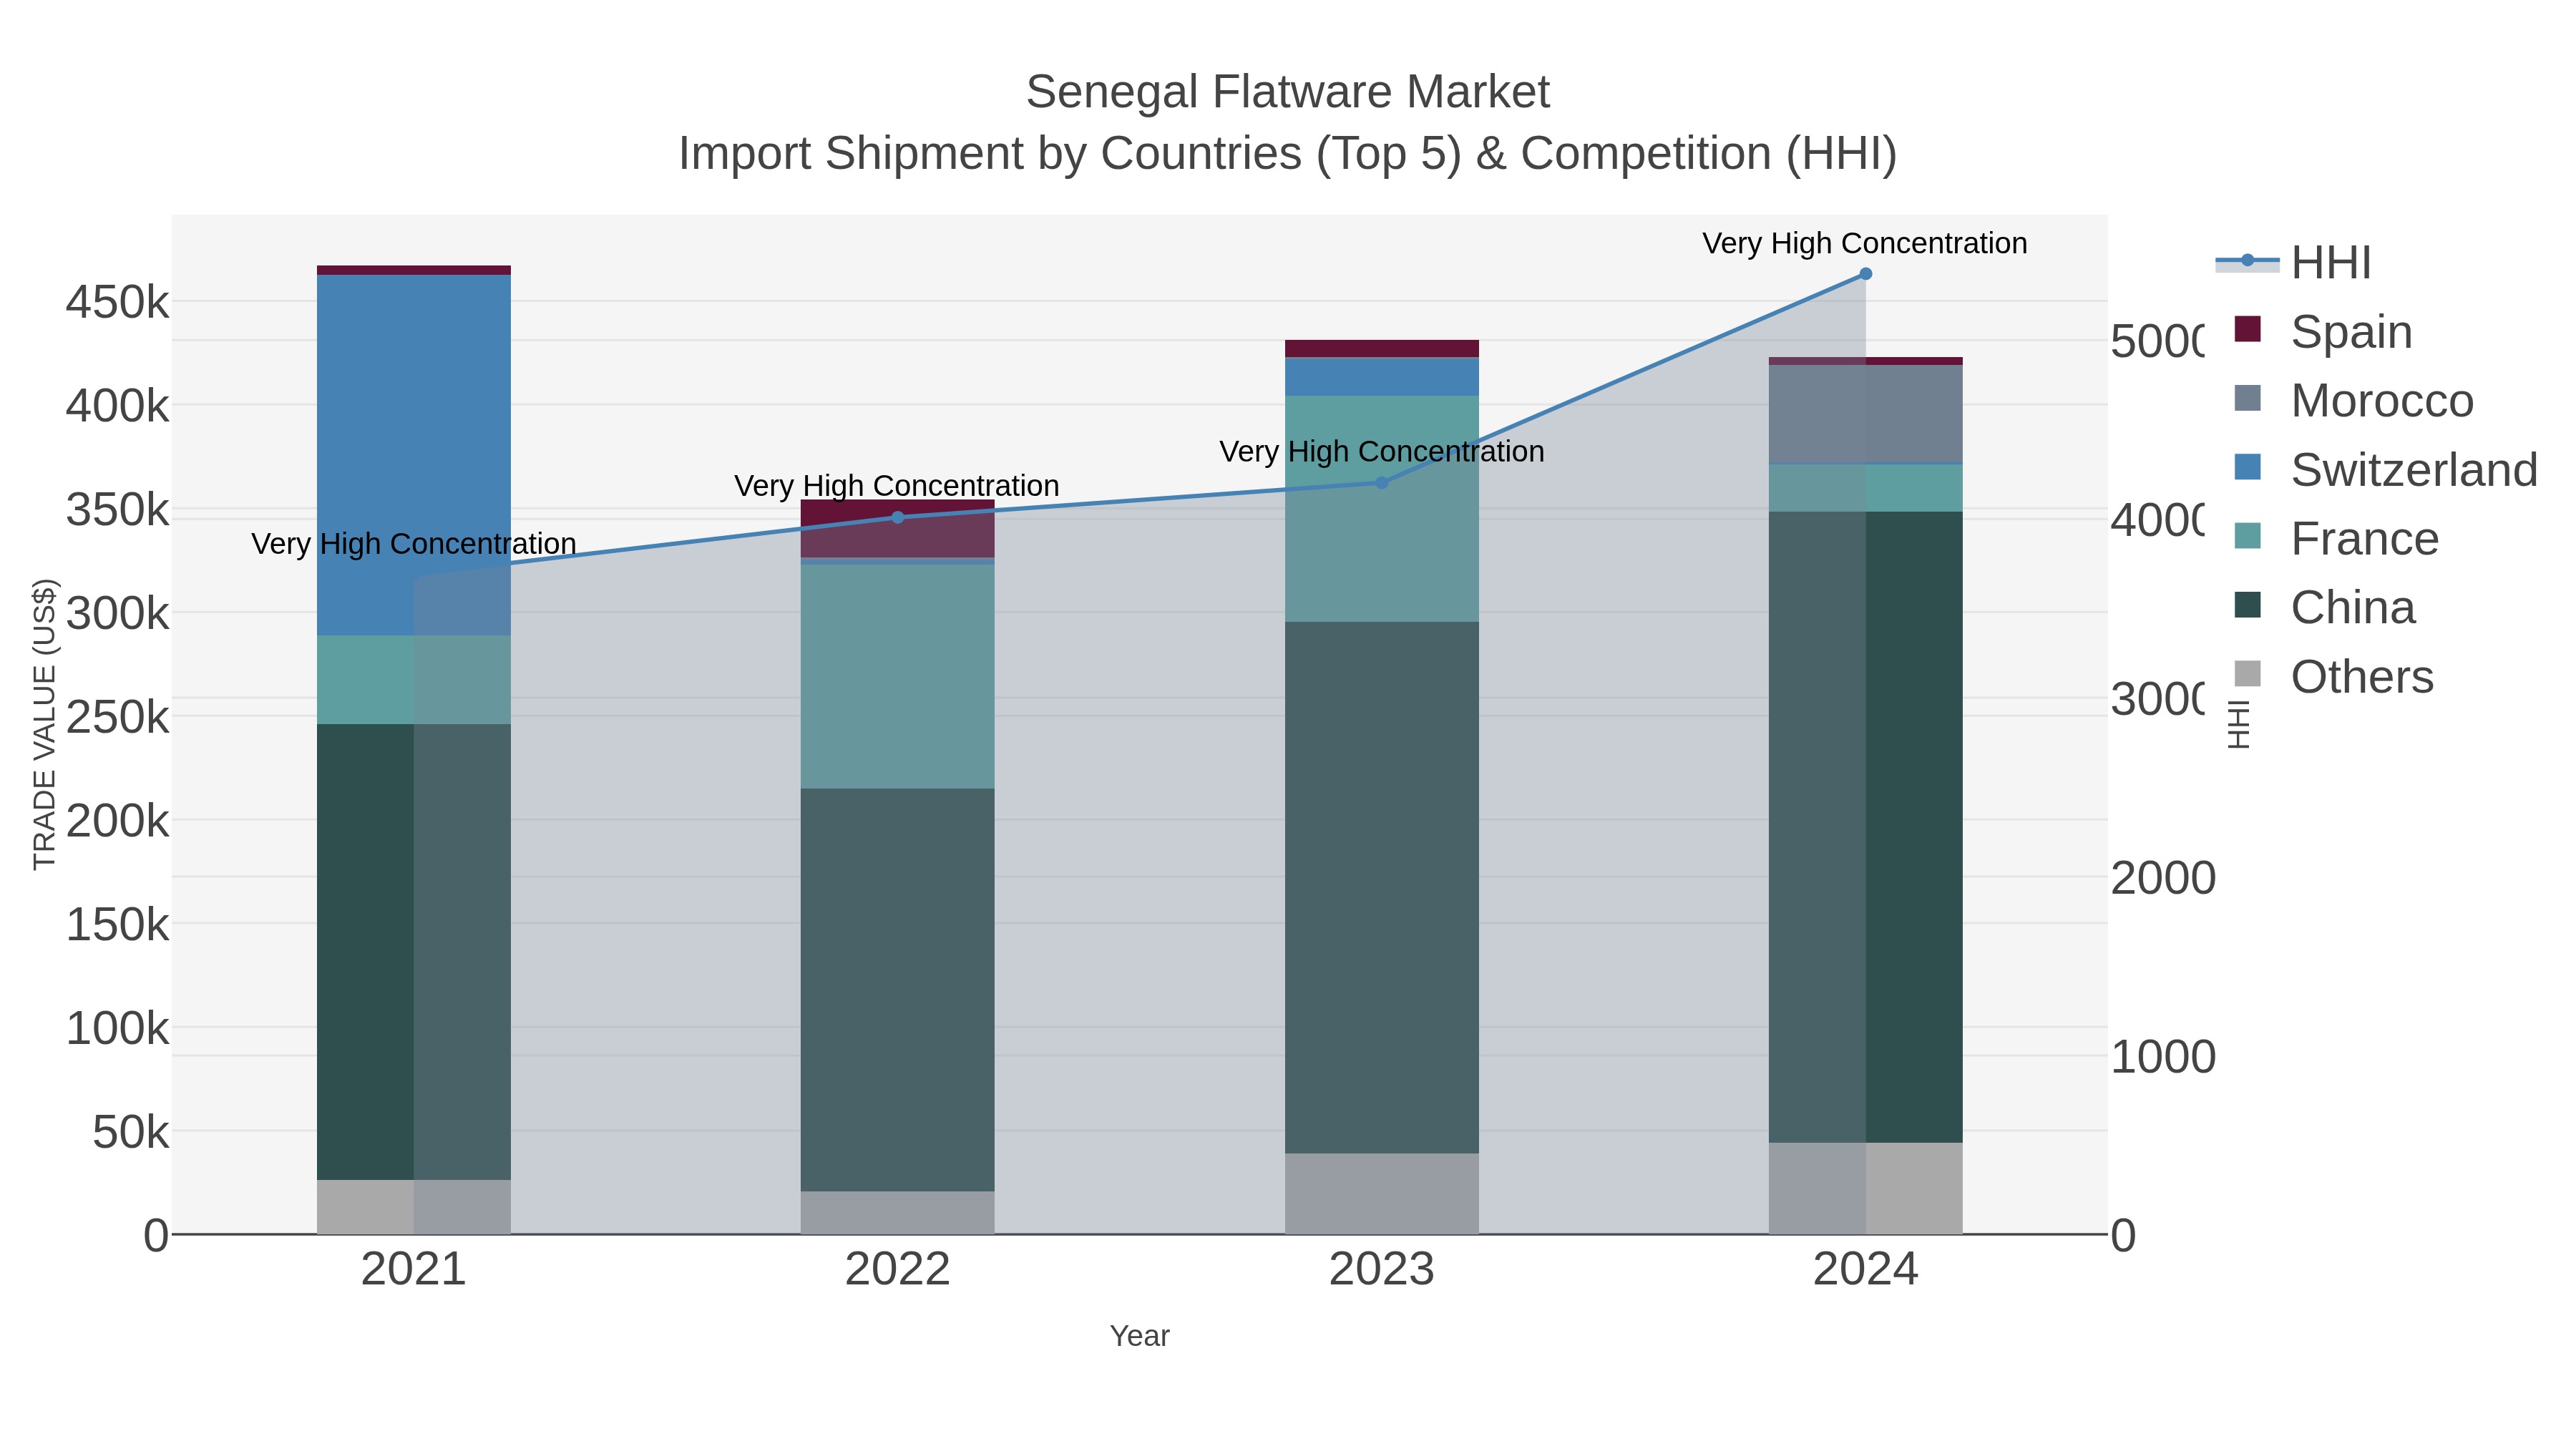The image size is (2576, 1449).
Task: Click the 50k y-axis tick label
Action: [x=131, y=1132]
